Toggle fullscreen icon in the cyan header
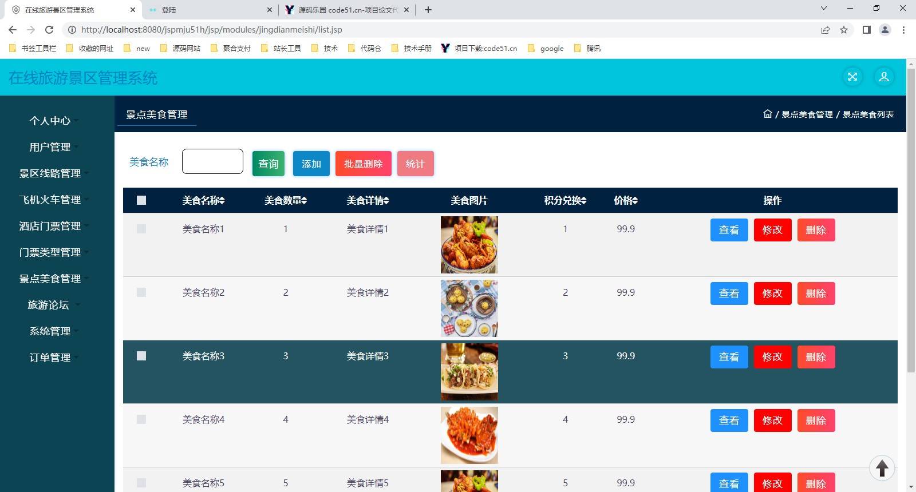916x492 pixels. tap(852, 77)
